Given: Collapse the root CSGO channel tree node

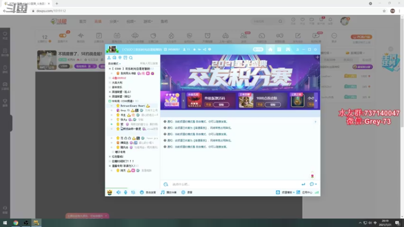Looking at the screenshot, I should click(x=110, y=69).
